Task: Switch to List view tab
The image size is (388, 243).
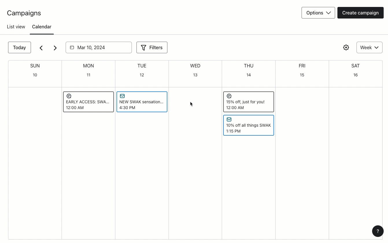Action: coord(16,27)
